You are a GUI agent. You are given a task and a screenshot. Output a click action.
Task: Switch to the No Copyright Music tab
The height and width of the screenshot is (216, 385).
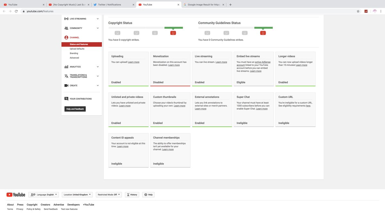[x=68, y=5]
